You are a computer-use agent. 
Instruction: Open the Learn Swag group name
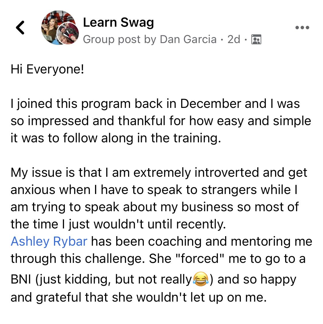[x=118, y=22]
